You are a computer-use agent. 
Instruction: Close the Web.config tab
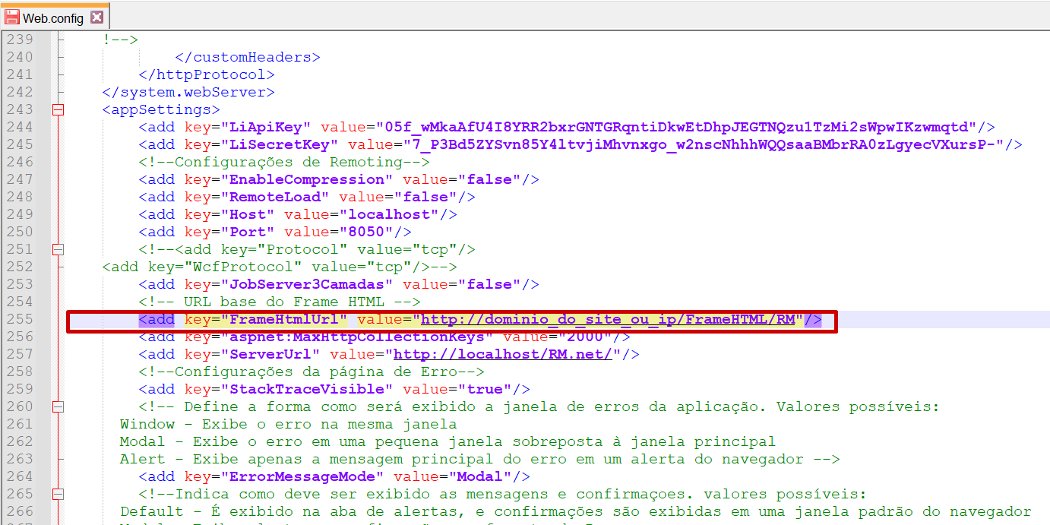[x=96, y=17]
